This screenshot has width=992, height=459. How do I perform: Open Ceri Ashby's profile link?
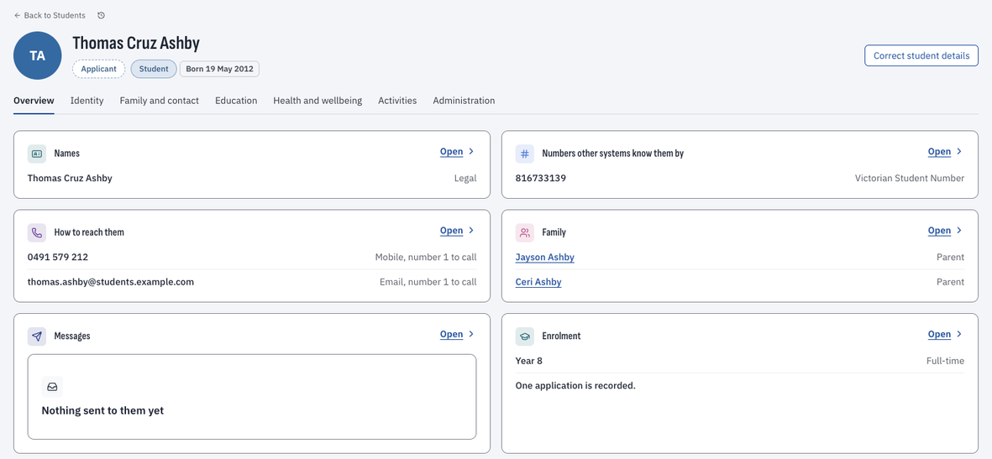point(538,282)
